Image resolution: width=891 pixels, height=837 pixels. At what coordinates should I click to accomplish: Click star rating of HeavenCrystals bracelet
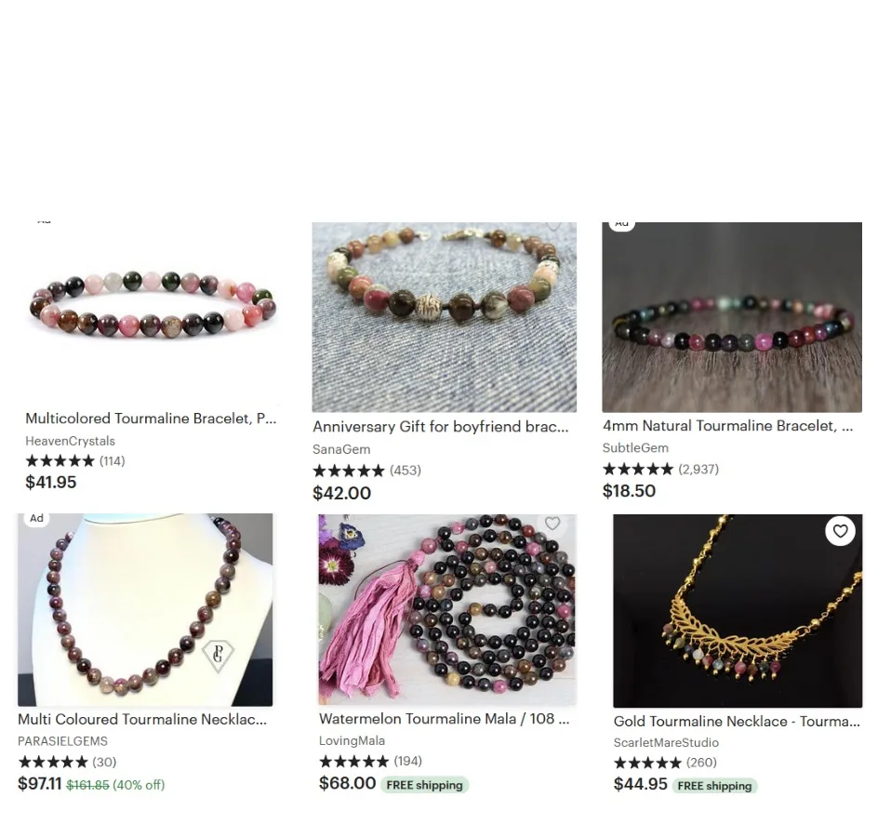(x=60, y=461)
